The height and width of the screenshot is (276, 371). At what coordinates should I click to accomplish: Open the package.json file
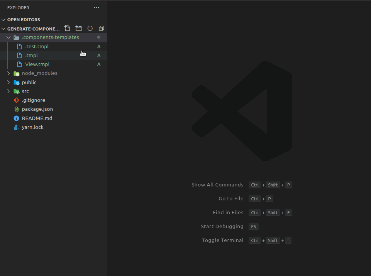[x=37, y=109]
